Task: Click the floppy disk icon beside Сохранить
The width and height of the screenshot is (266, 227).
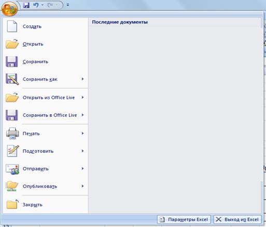Action: click(x=11, y=62)
